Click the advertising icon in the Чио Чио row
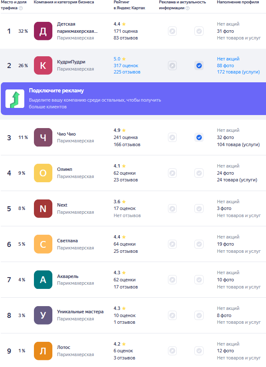This screenshot has height=367, width=266. (x=172, y=137)
